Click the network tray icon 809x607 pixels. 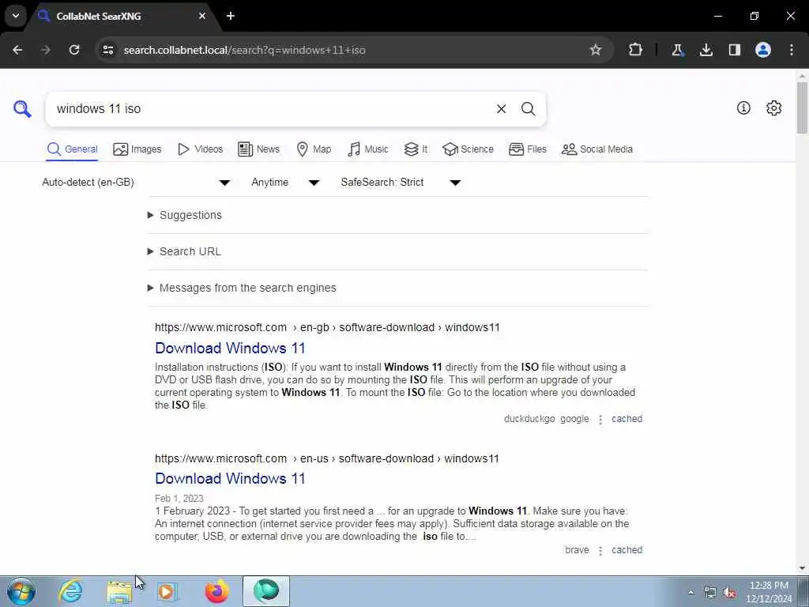coord(710,593)
